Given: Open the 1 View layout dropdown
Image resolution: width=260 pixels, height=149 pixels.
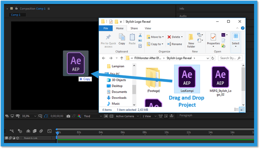Looking at the screenshot, I should click(x=149, y=116).
